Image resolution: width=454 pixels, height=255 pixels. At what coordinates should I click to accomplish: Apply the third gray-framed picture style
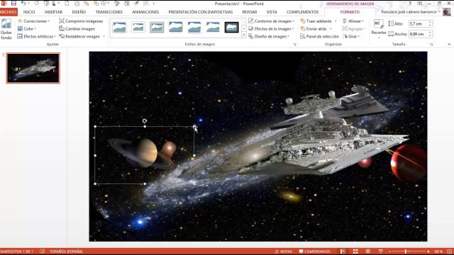tap(157, 27)
